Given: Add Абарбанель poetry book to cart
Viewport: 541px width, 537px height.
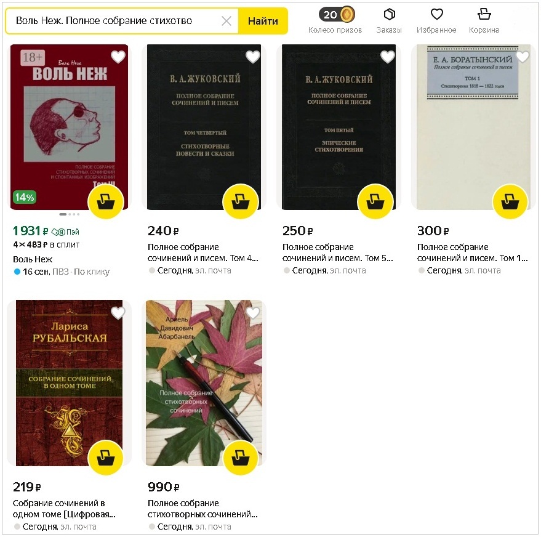Looking at the screenshot, I should (241, 458).
